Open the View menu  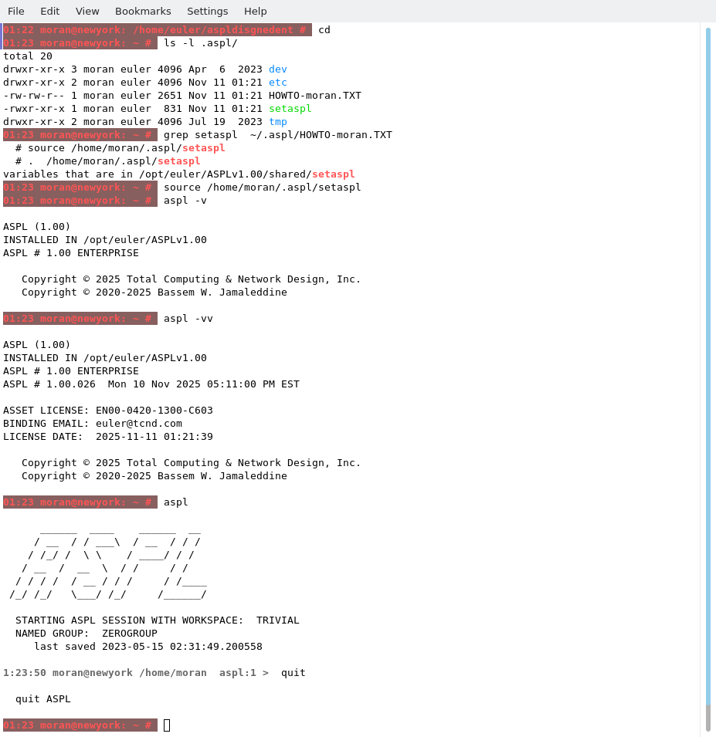coord(87,11)
